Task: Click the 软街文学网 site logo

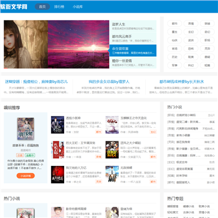Action: coord(14,7)
